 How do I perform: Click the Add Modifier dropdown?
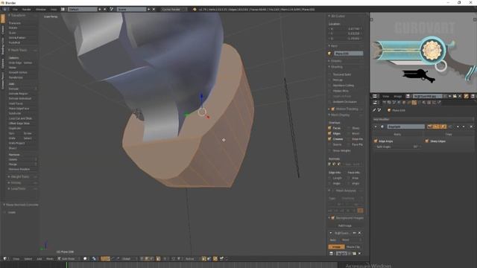pos(423,119)
